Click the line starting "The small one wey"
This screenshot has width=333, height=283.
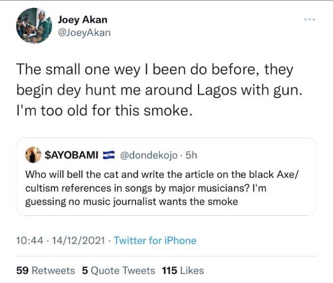click(x=155, y=70)
